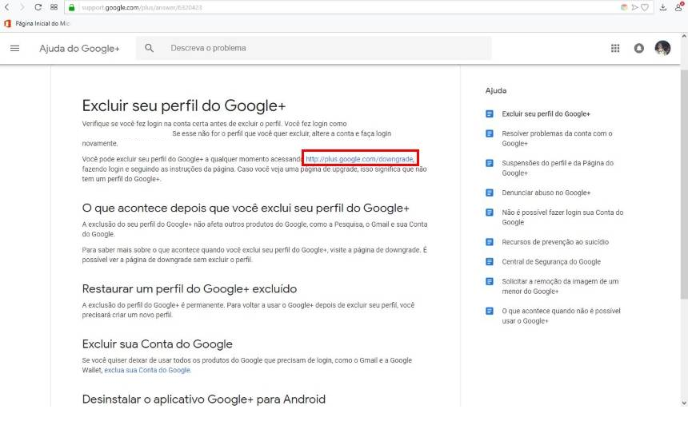Viewport: 688px width, 437px height.
Task: Click the colorful extension icon in address bar
Action: coord(624,7)
